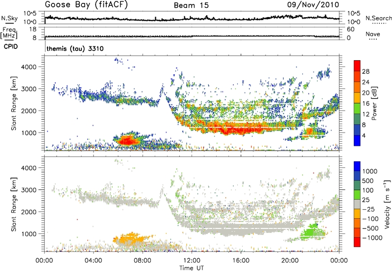
Task: Click the 'CPID' label
Action: tap(11, 46)
